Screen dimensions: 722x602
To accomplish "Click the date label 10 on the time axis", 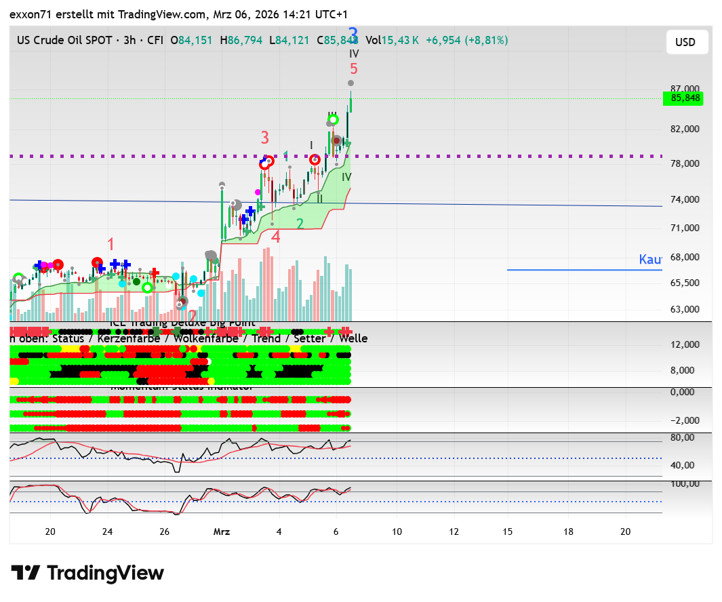I will [397, 532].
